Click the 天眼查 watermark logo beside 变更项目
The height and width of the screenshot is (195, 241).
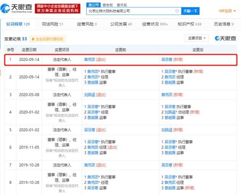point(225,38)
